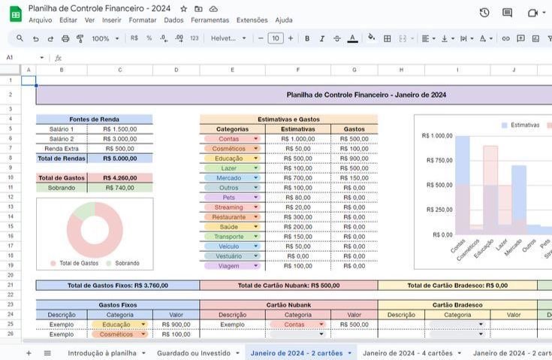This screenshot has width=552, height=360.
Task: Open version history clock icon
Action: pyautogui.click(x=484, y=13)
